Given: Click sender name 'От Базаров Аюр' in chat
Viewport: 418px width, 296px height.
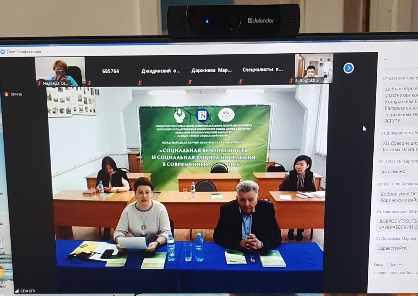Looking at the screenshot, I should pyautogui.click(x=400, y=78).
